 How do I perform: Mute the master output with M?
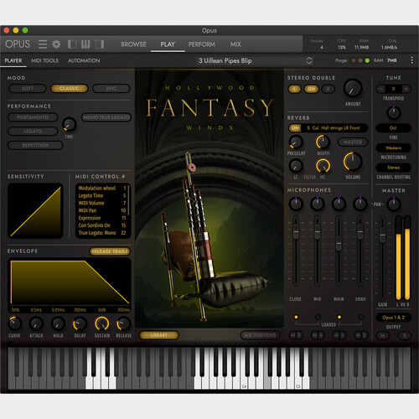(383, 335)
